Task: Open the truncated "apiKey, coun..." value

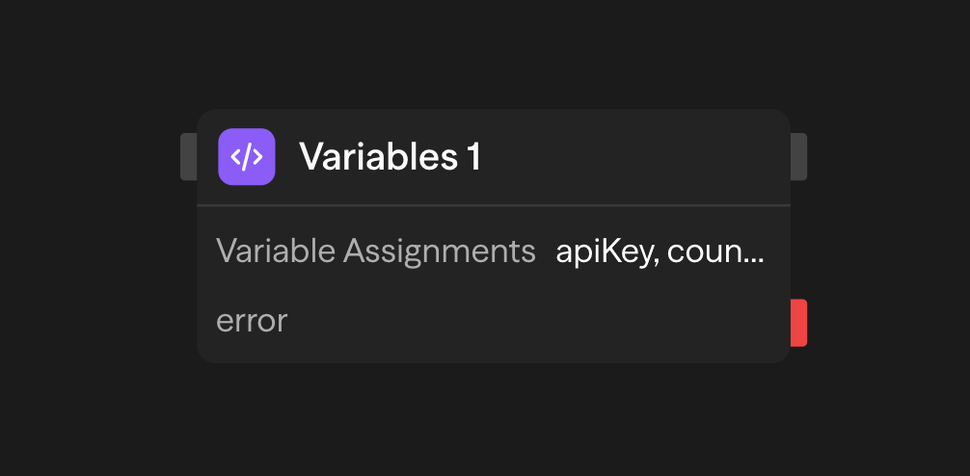Action: point(660,251)
